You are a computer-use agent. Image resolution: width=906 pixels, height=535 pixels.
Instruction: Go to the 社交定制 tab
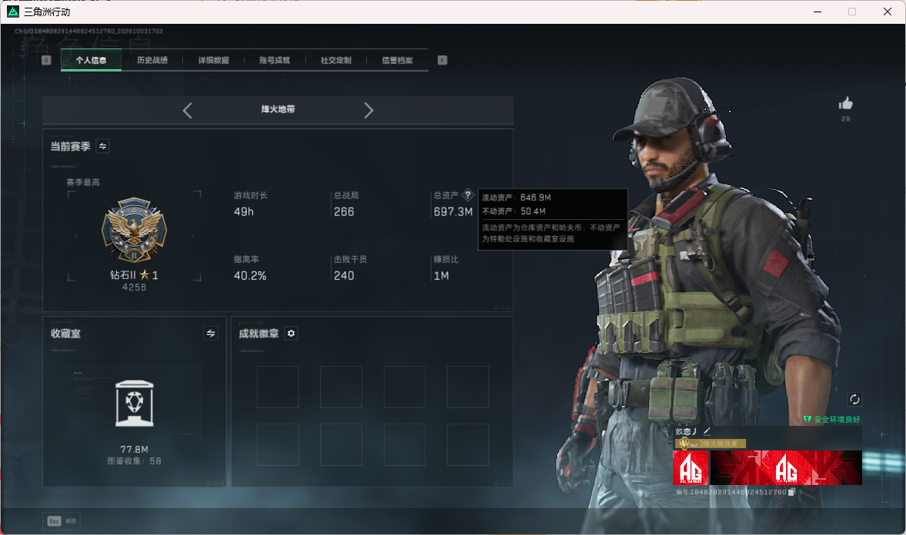pyautogui.click(x=335, y=60)
